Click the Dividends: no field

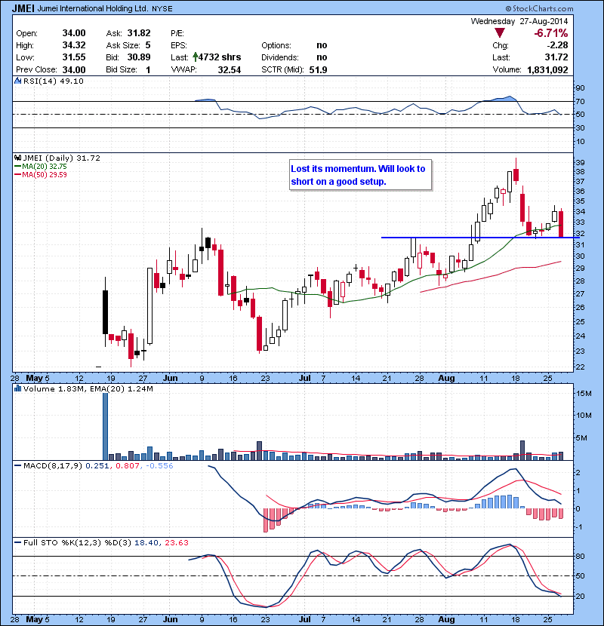point(294,57)
